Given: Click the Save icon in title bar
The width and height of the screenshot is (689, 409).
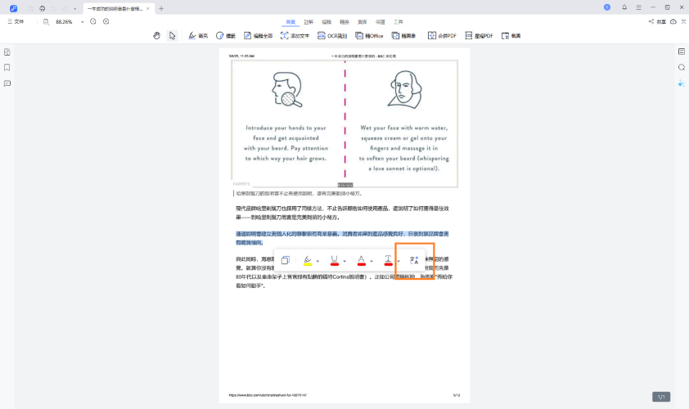Looking at the screenshot, I should 31,8.
